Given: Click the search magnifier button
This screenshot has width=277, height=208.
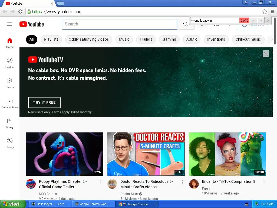Looking at the screenshot, I should (186, 24).
